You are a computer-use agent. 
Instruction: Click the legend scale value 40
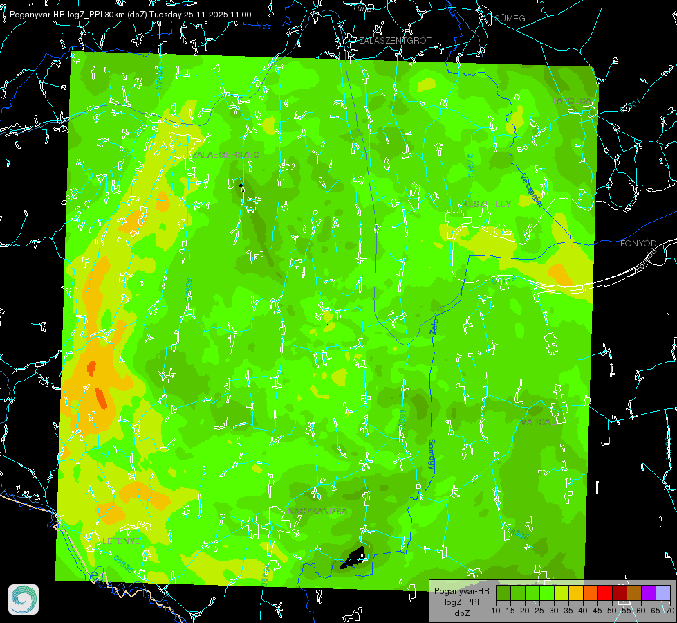[583, 611]
